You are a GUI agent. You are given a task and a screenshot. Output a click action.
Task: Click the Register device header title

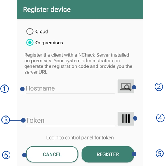pos(47,9)
